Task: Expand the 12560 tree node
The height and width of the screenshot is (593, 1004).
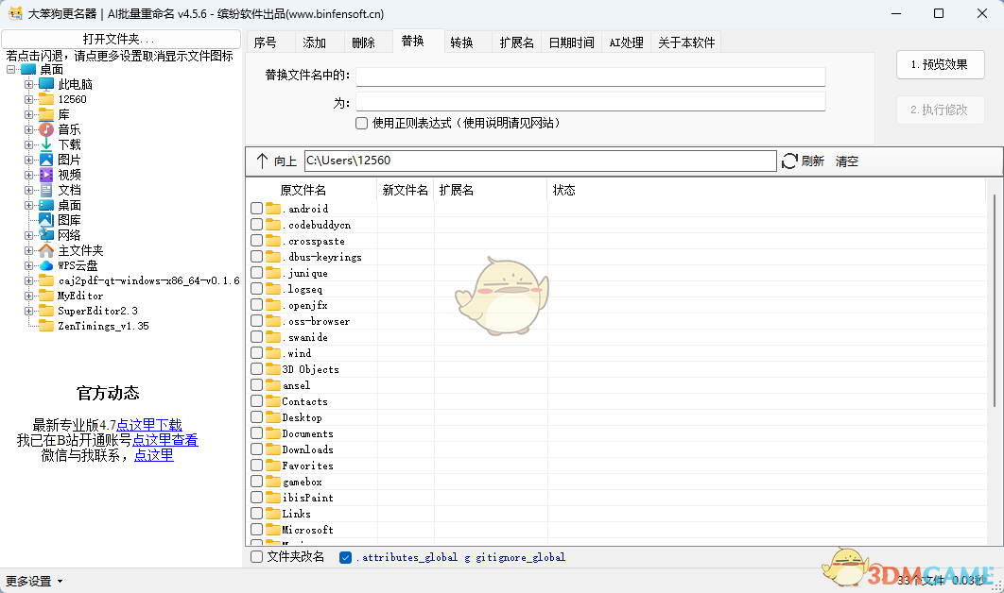Action: pyautogui.click(x=30, y=98)
